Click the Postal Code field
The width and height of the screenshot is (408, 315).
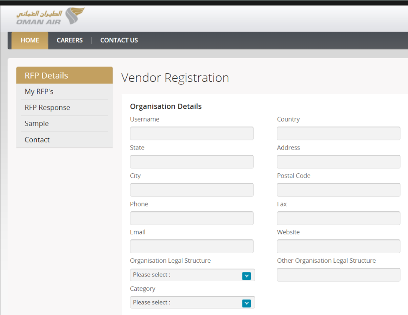coord(338,190)
